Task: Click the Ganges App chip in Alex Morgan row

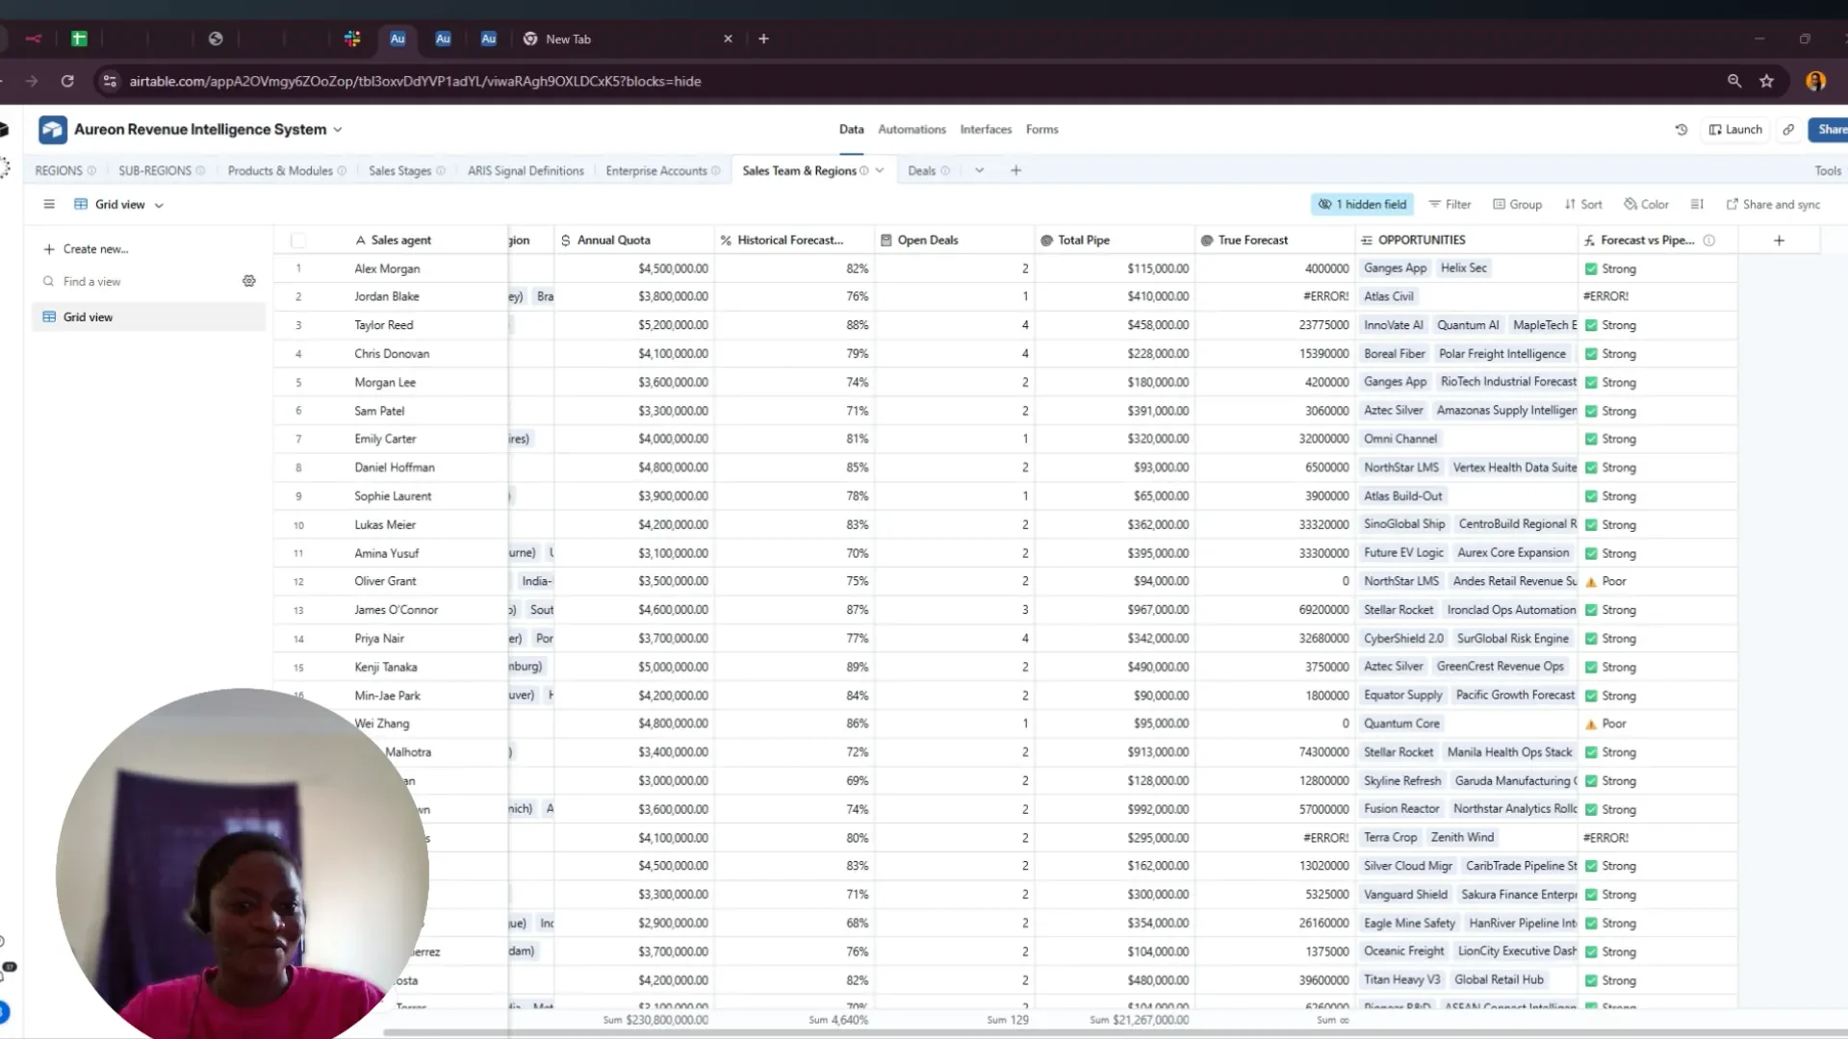Action: [x=1395, y=267]
